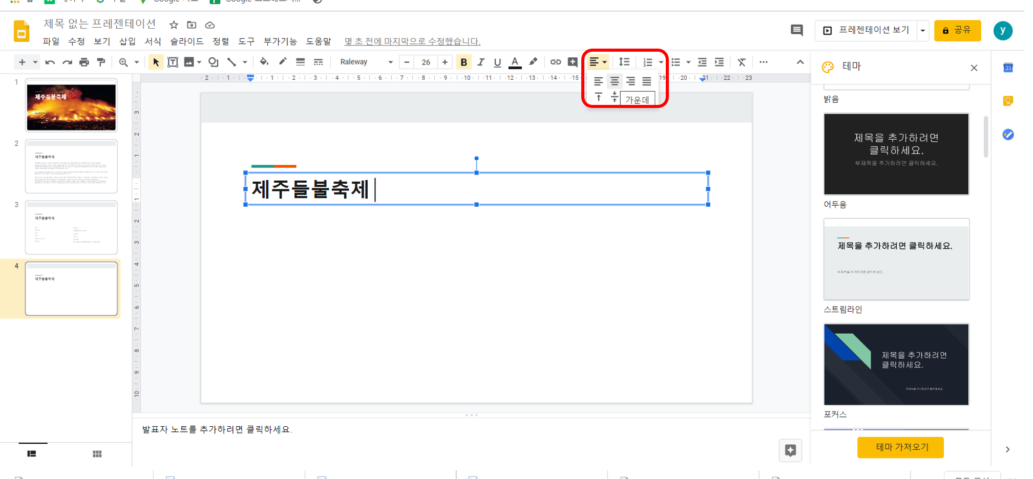The image size is (1033, 479).
Task: Click the Line spacing icon
Action: coord(624,62)
